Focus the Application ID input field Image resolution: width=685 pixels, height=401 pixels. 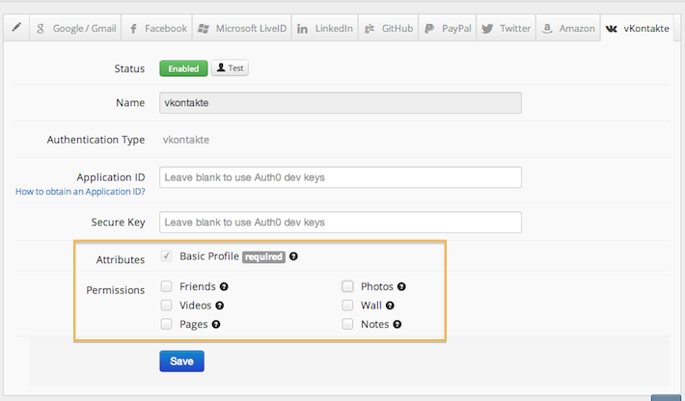click(x=341, y=177)
